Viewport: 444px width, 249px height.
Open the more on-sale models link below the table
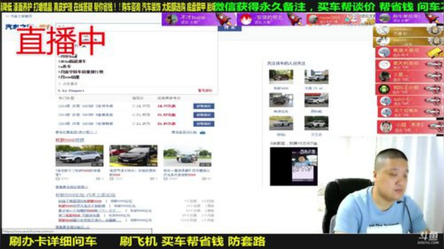76,132
